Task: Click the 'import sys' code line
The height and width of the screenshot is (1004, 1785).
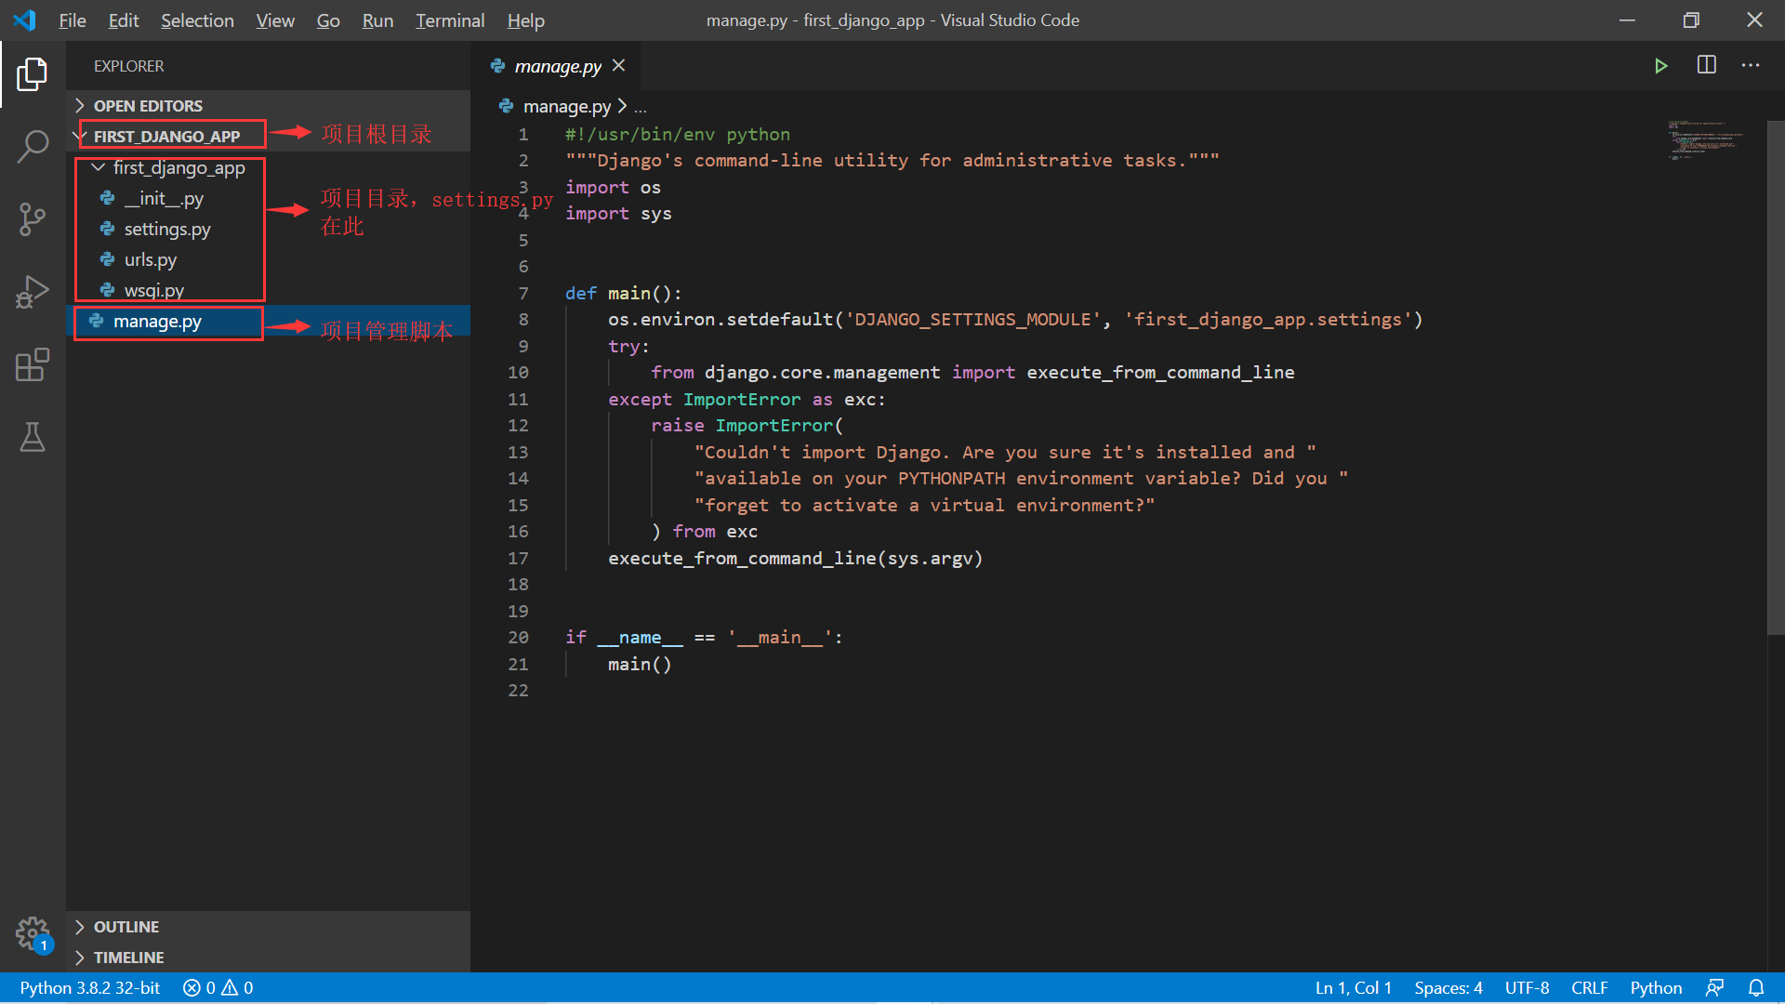Action: pyautogui.click(x=618, y=213)
